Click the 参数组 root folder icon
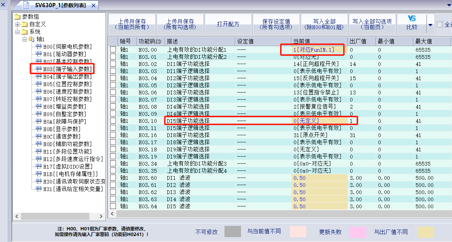Viewport: 452px width, 242px height. (x=17, y=17)
